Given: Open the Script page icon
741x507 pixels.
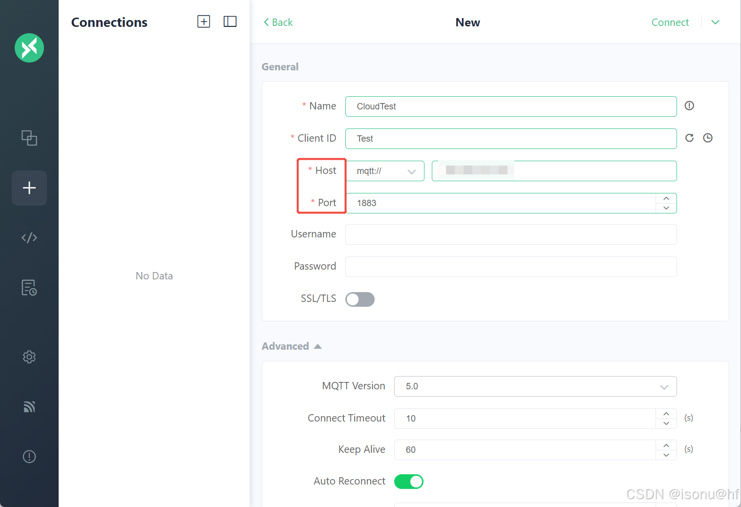Looking at the screenshot, I should (29, 238).
